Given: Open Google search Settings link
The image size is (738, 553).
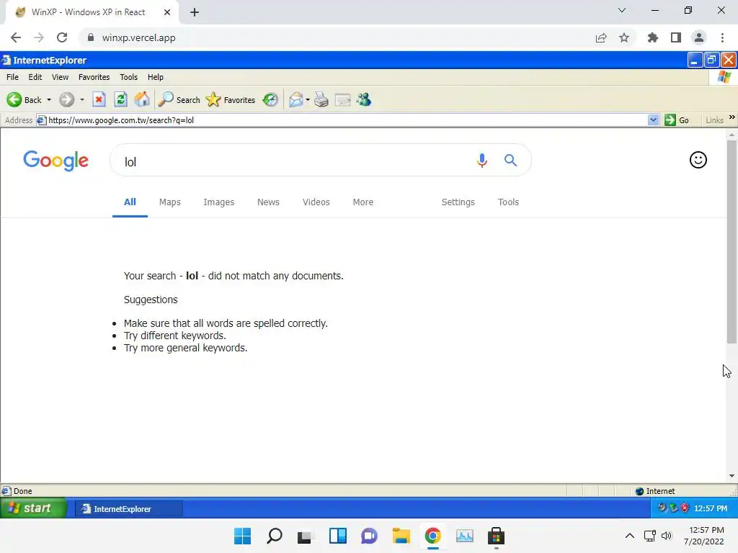Looking at the screenshot, I should tap(458, 202).
